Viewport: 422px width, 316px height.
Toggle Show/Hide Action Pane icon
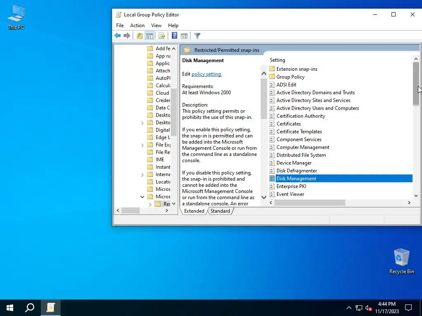tap(184, 35)
